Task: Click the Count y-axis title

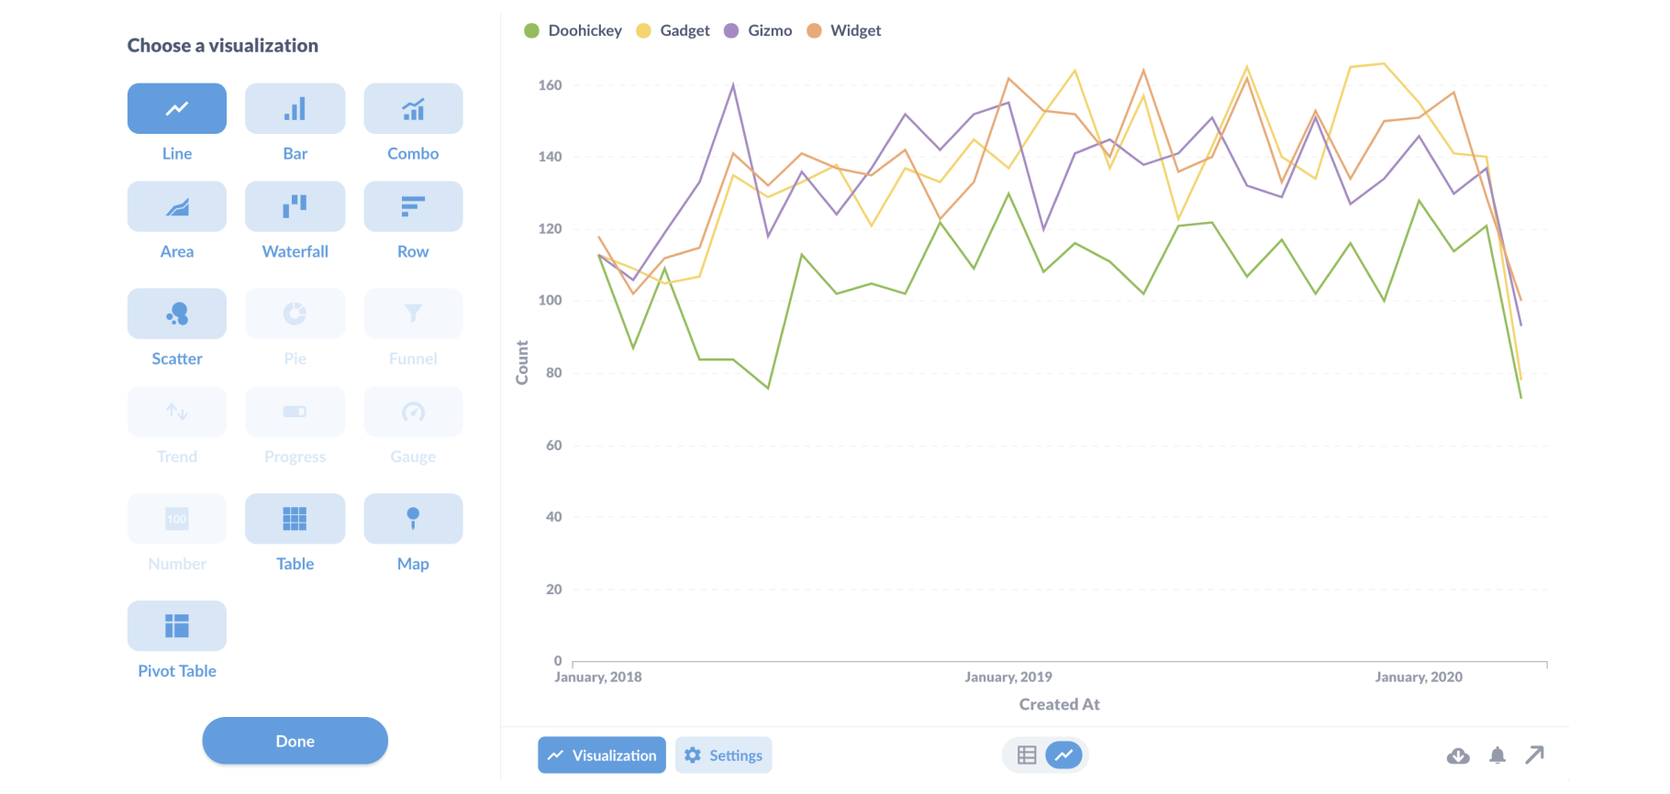Action: pyautogui.click(x=522, y=363)
